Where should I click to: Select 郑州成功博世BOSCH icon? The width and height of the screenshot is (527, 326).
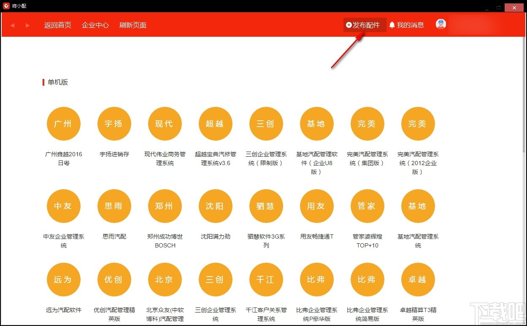click(x=165, y=206)
